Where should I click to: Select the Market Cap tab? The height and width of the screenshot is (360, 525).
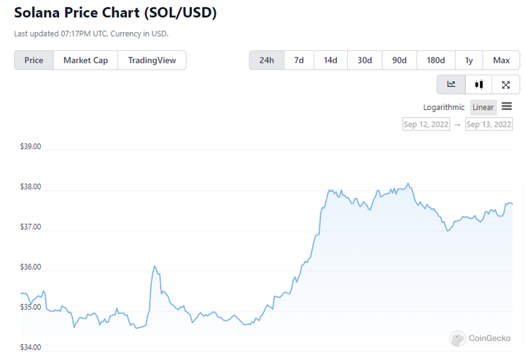86,60
